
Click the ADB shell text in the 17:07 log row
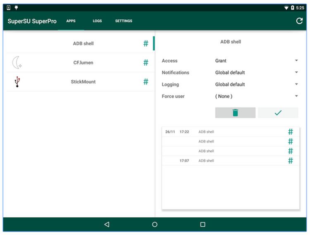click(x=206, y=161)
